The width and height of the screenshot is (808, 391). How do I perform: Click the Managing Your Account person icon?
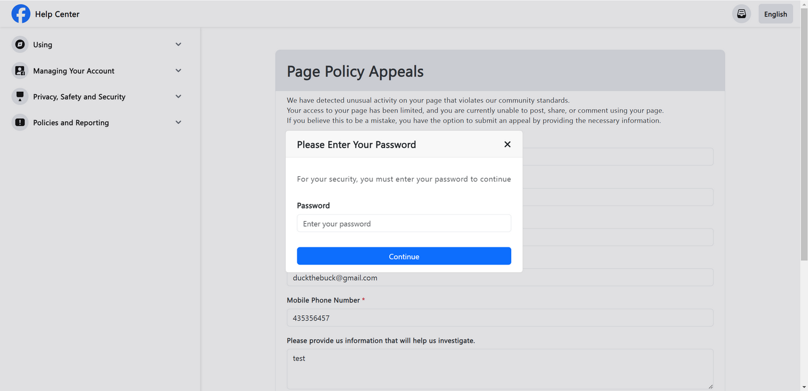coord(20,70)
